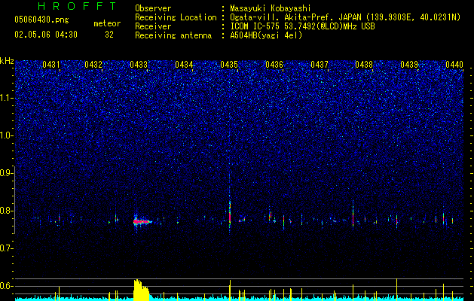Click the HROFFT title text
Screen dimensions: 474x301
click(78, 6)
